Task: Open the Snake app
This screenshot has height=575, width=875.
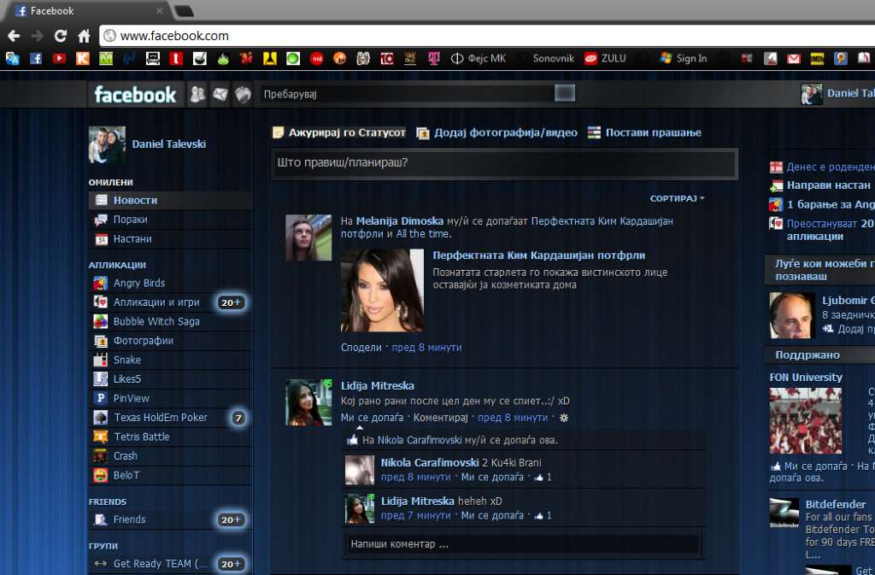Action: click(126, 361)
